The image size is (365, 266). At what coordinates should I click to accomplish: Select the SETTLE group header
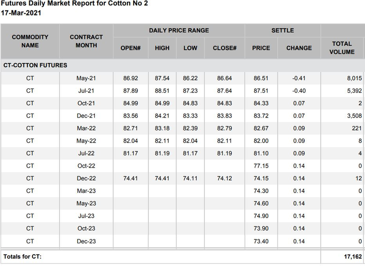(x=282, y=31)
